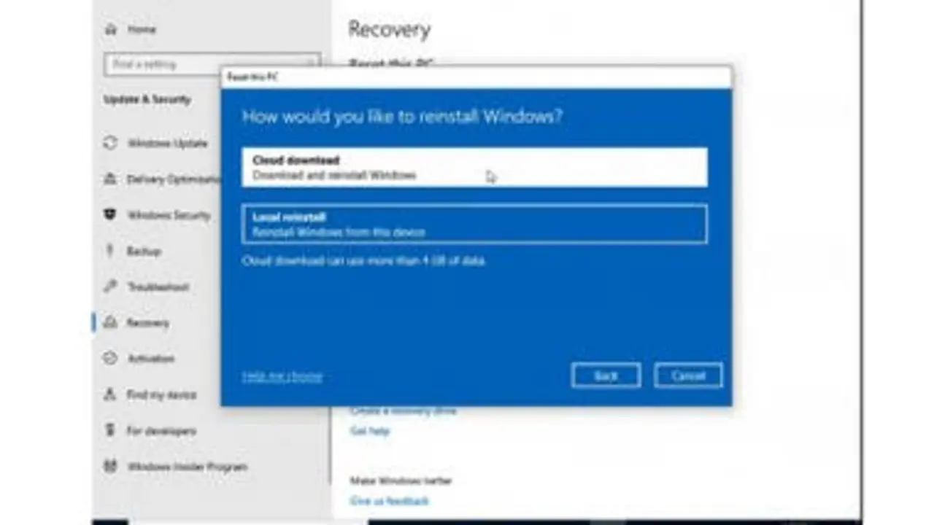This screenshot has width=934, height=525.
Task: Choose Cloud download reinstall option
Action: (474, 167)
